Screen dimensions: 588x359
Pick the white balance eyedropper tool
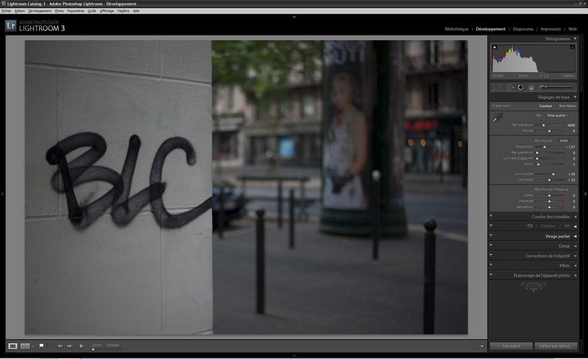[x=498, y=118]
